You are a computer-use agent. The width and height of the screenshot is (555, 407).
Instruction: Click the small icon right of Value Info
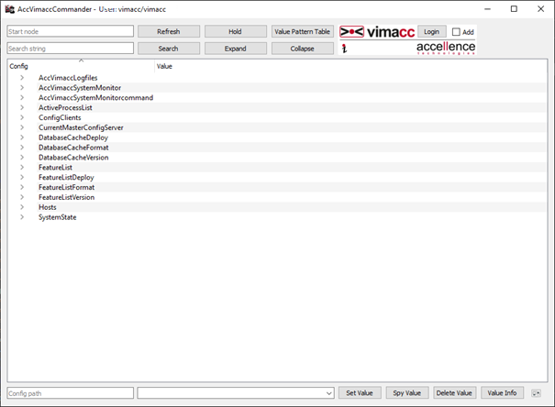536,393
